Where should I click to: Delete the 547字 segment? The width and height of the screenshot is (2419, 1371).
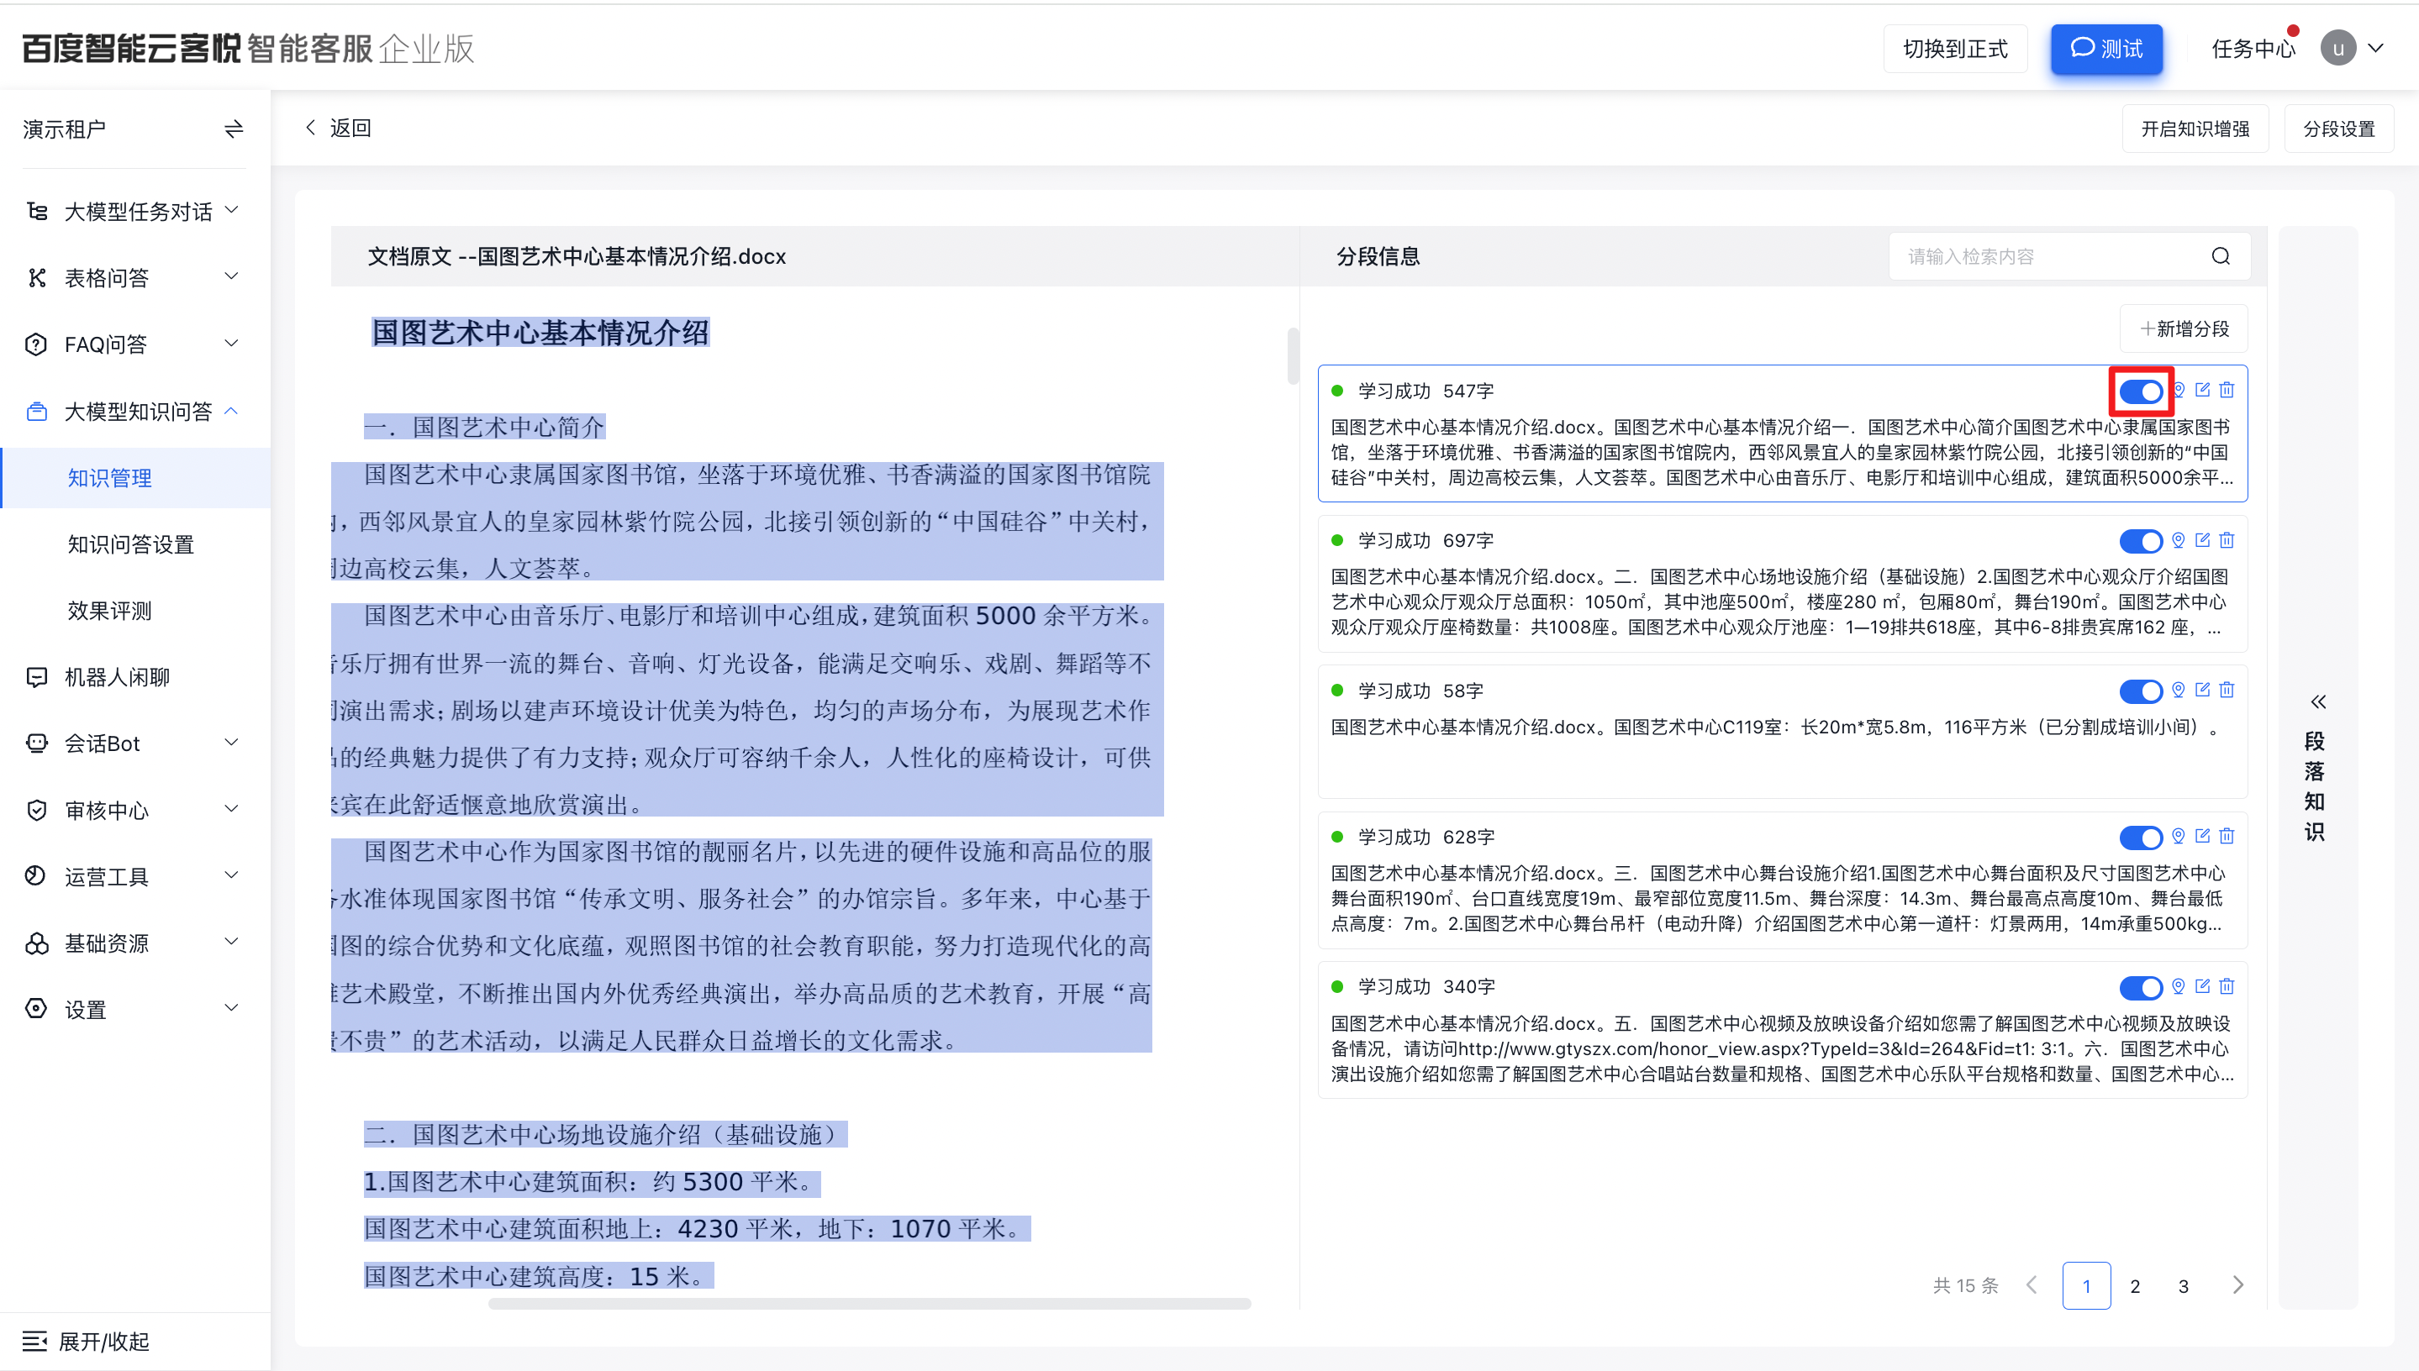click(2227, 390)
